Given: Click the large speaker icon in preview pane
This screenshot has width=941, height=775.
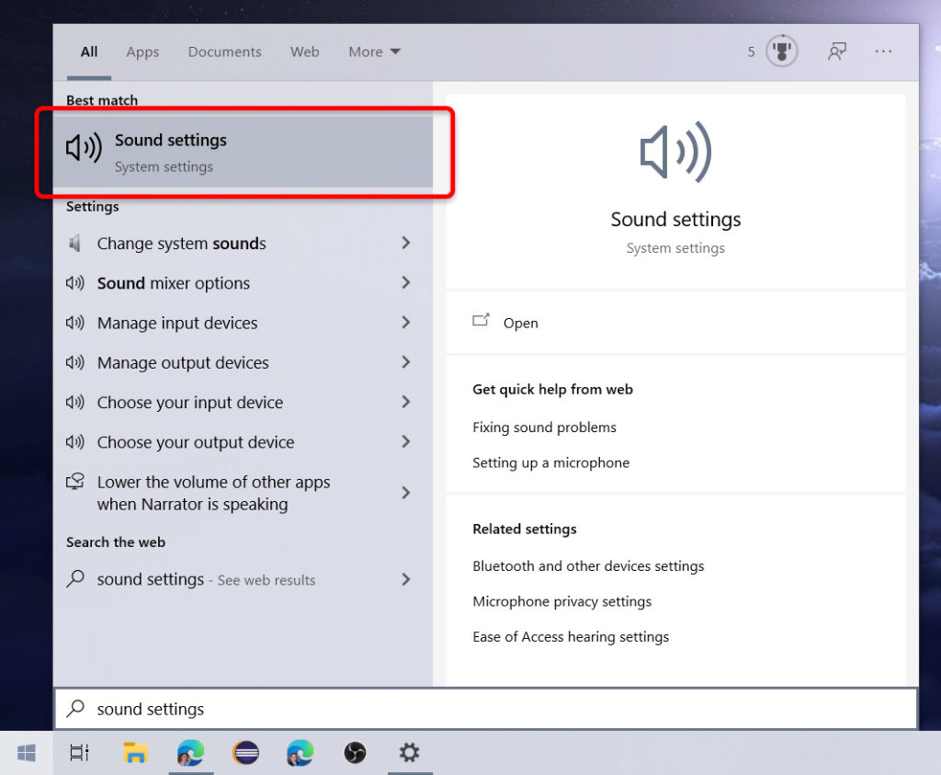Looking at the screenshot, I should point(675,153).
